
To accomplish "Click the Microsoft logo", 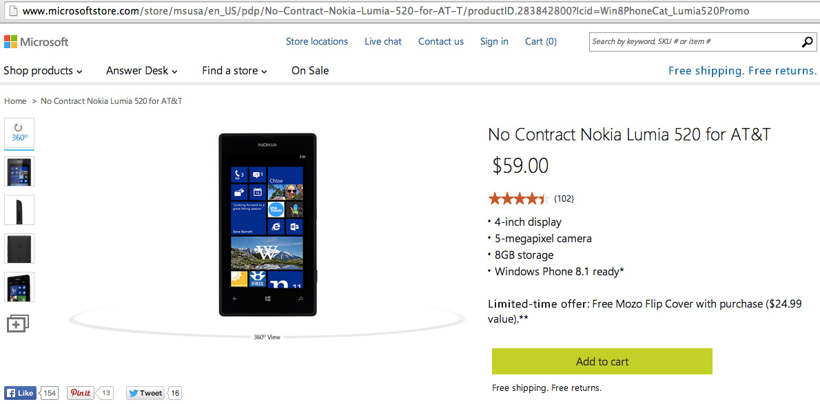I will click(x=36, y=42).
